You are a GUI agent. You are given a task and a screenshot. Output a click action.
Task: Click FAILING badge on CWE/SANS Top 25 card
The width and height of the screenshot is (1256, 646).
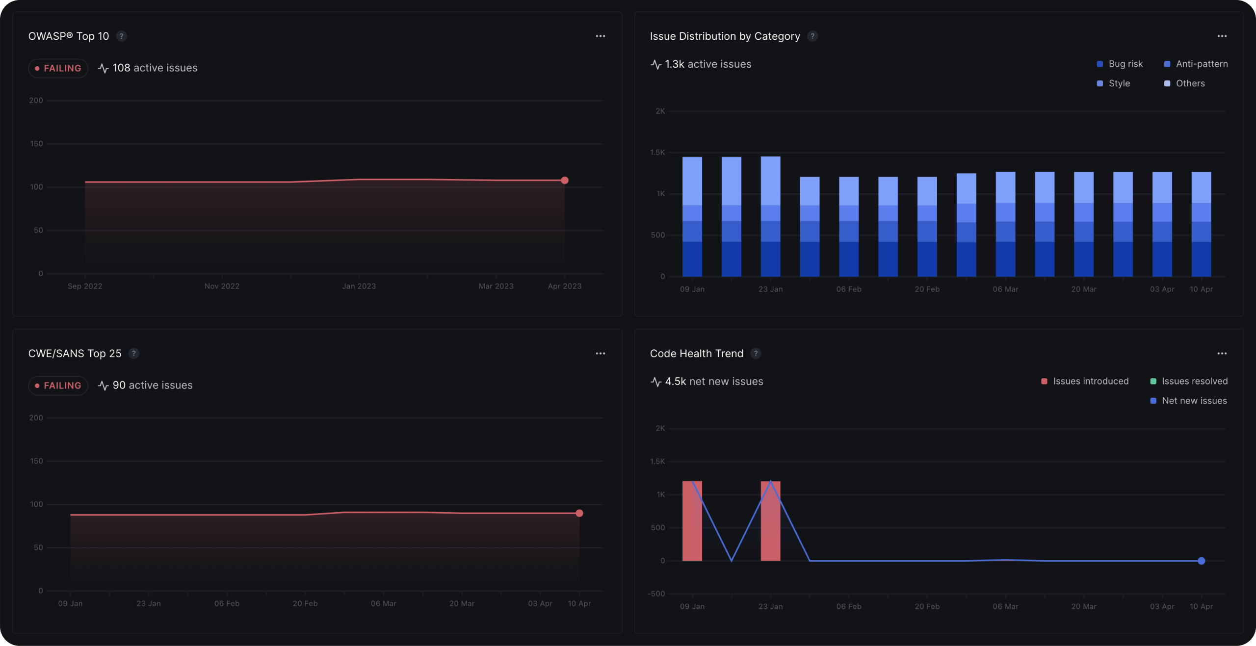[58, 386]
